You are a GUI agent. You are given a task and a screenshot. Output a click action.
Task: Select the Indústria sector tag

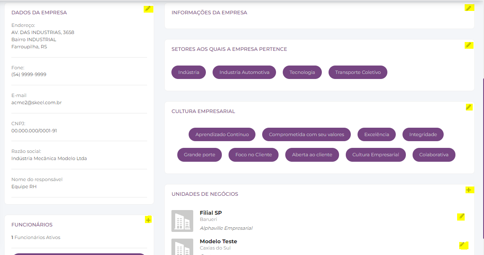[189, 72]
